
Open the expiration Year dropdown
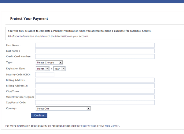point(59,69)
